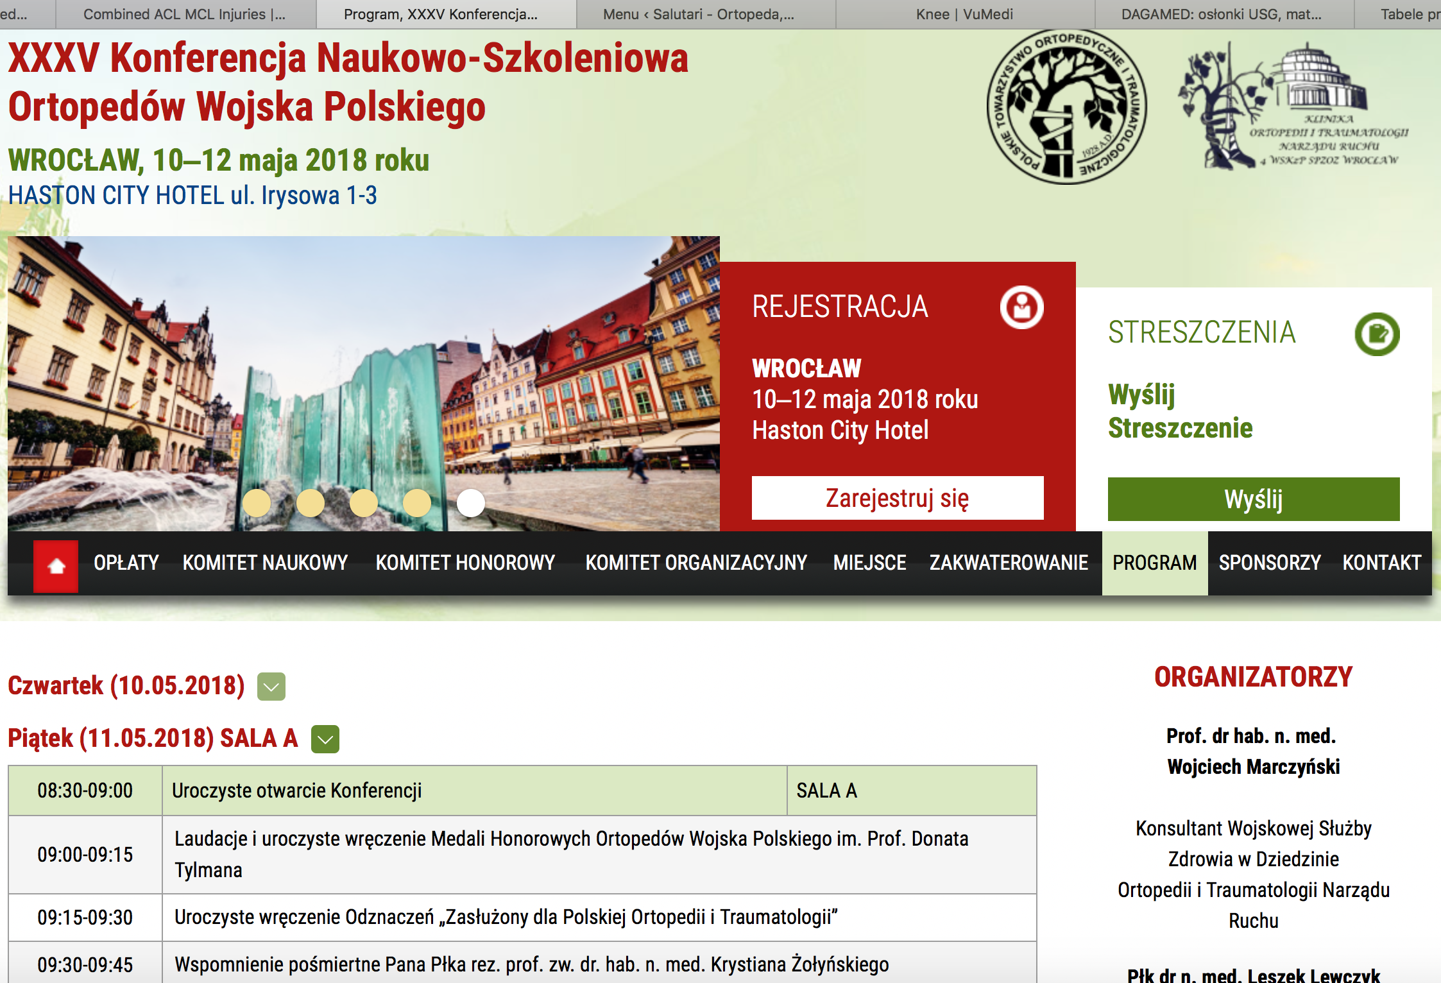
Task: Open the PROGRAM menu item
Action: [x=1154, y=563]
